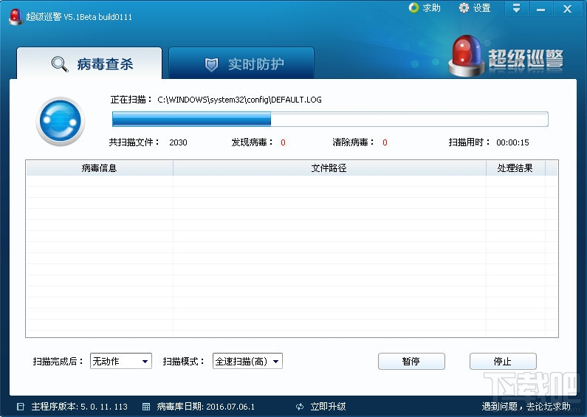Open the 扫描模式 speed dropdown

pos(247,361)
